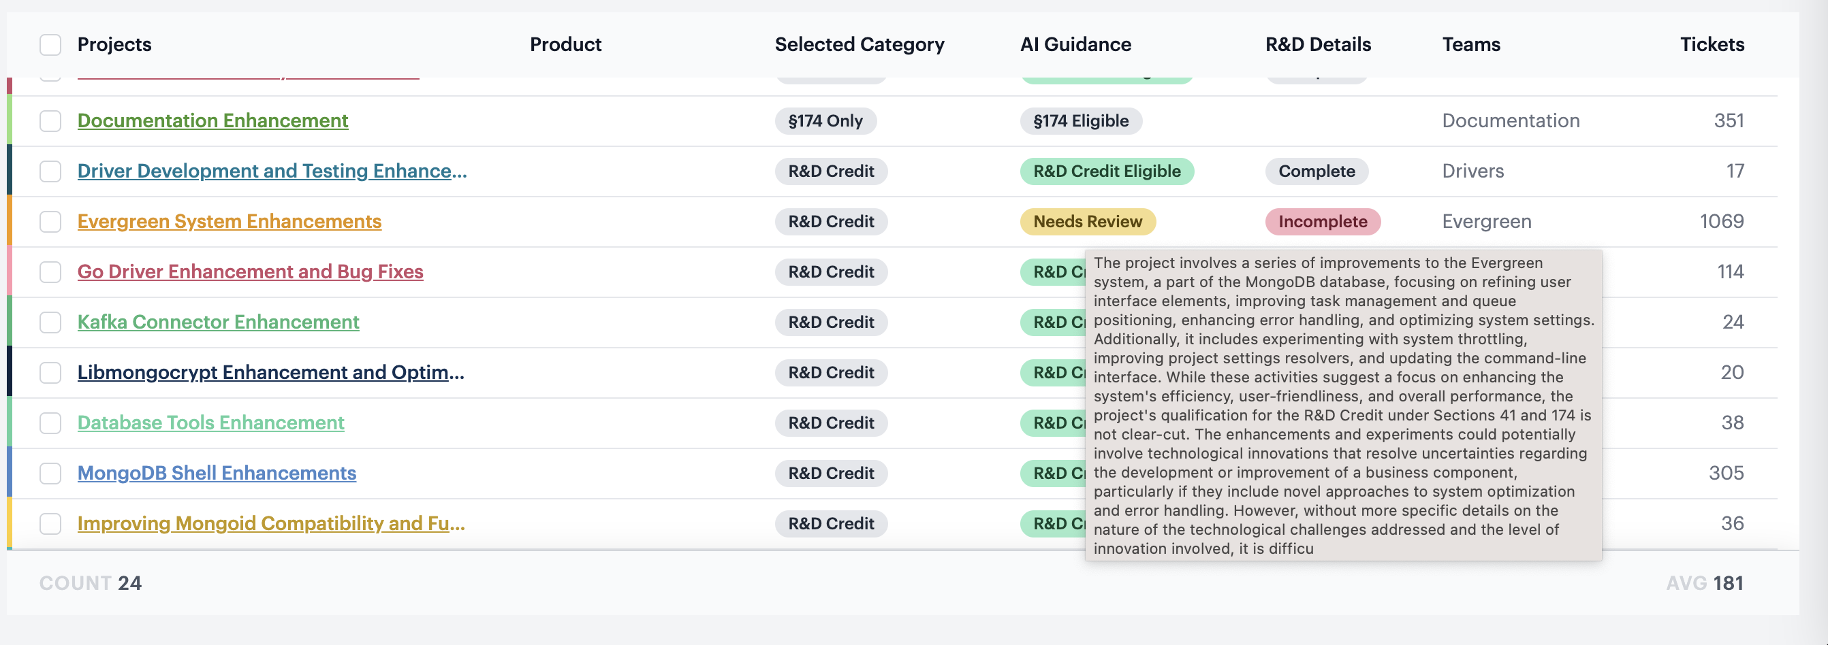
Task: Tick the Kafka Connector Enhancement checkbox
Action: point(50,322)
